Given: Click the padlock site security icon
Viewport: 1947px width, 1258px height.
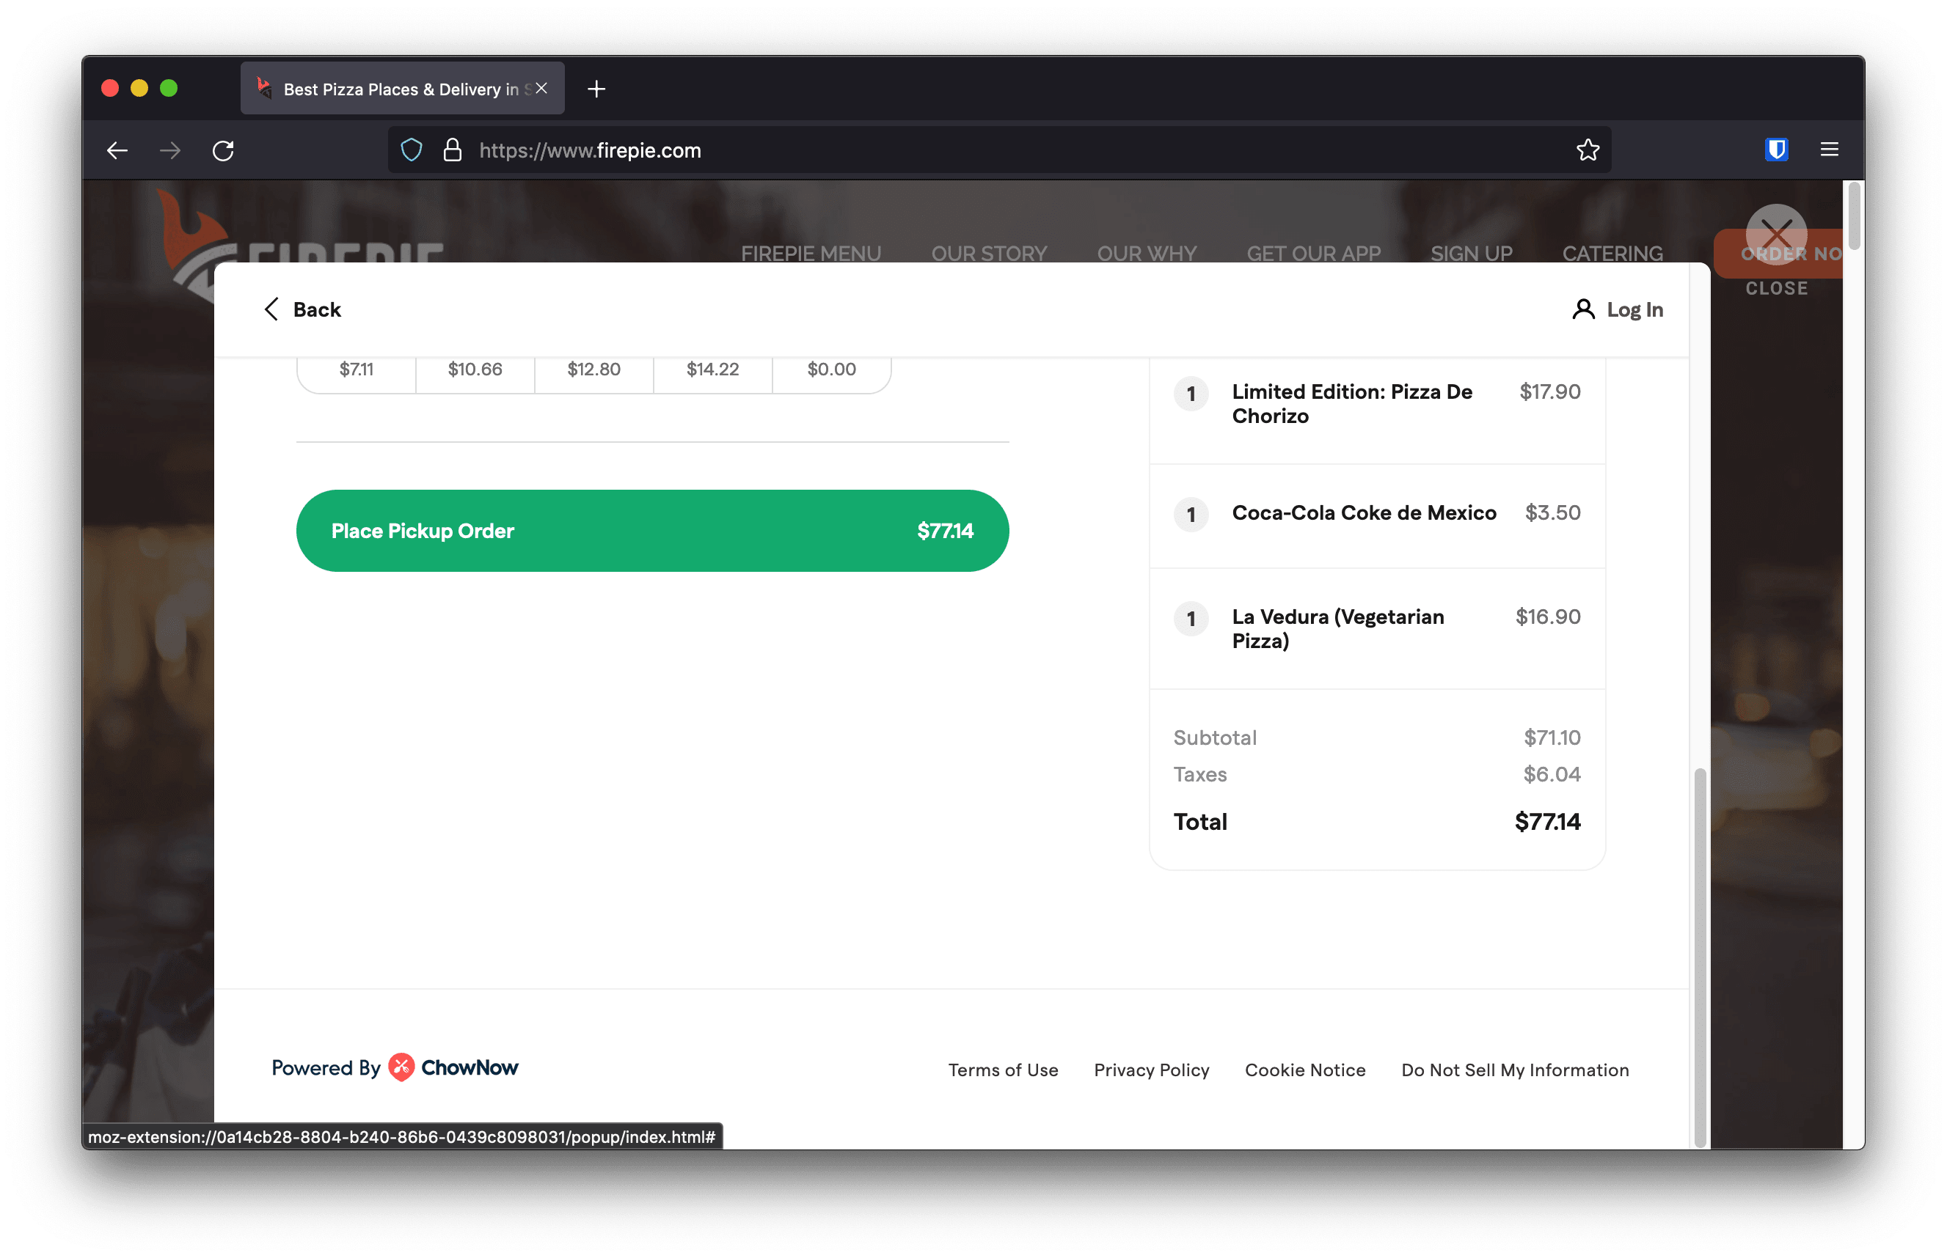Looking at the screenshot, I should 452,150.
